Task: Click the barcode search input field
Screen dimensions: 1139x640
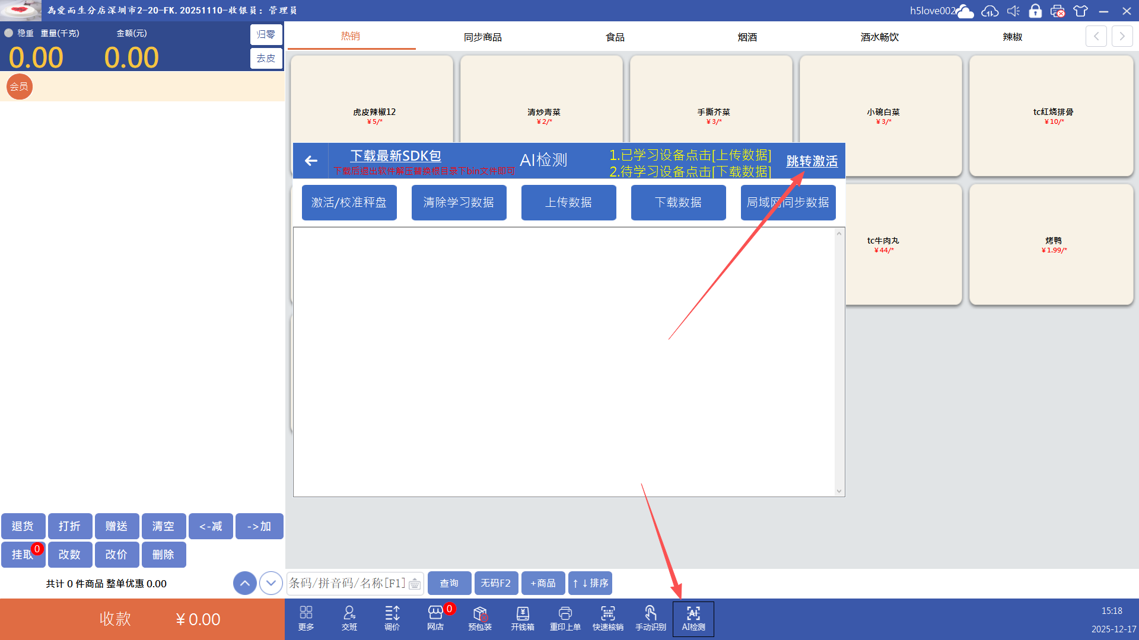Action: pyautogui.click(x=348, y=583)
